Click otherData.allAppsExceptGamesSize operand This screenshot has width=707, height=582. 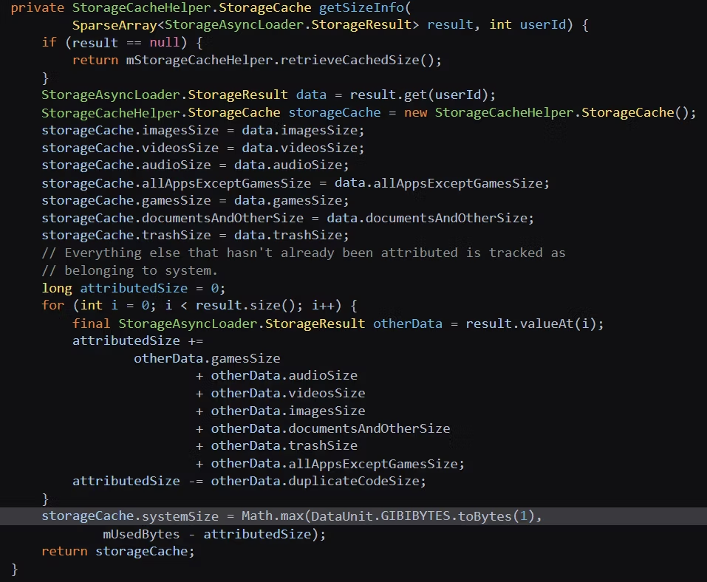pyautogui.click(x=334, y=463)
